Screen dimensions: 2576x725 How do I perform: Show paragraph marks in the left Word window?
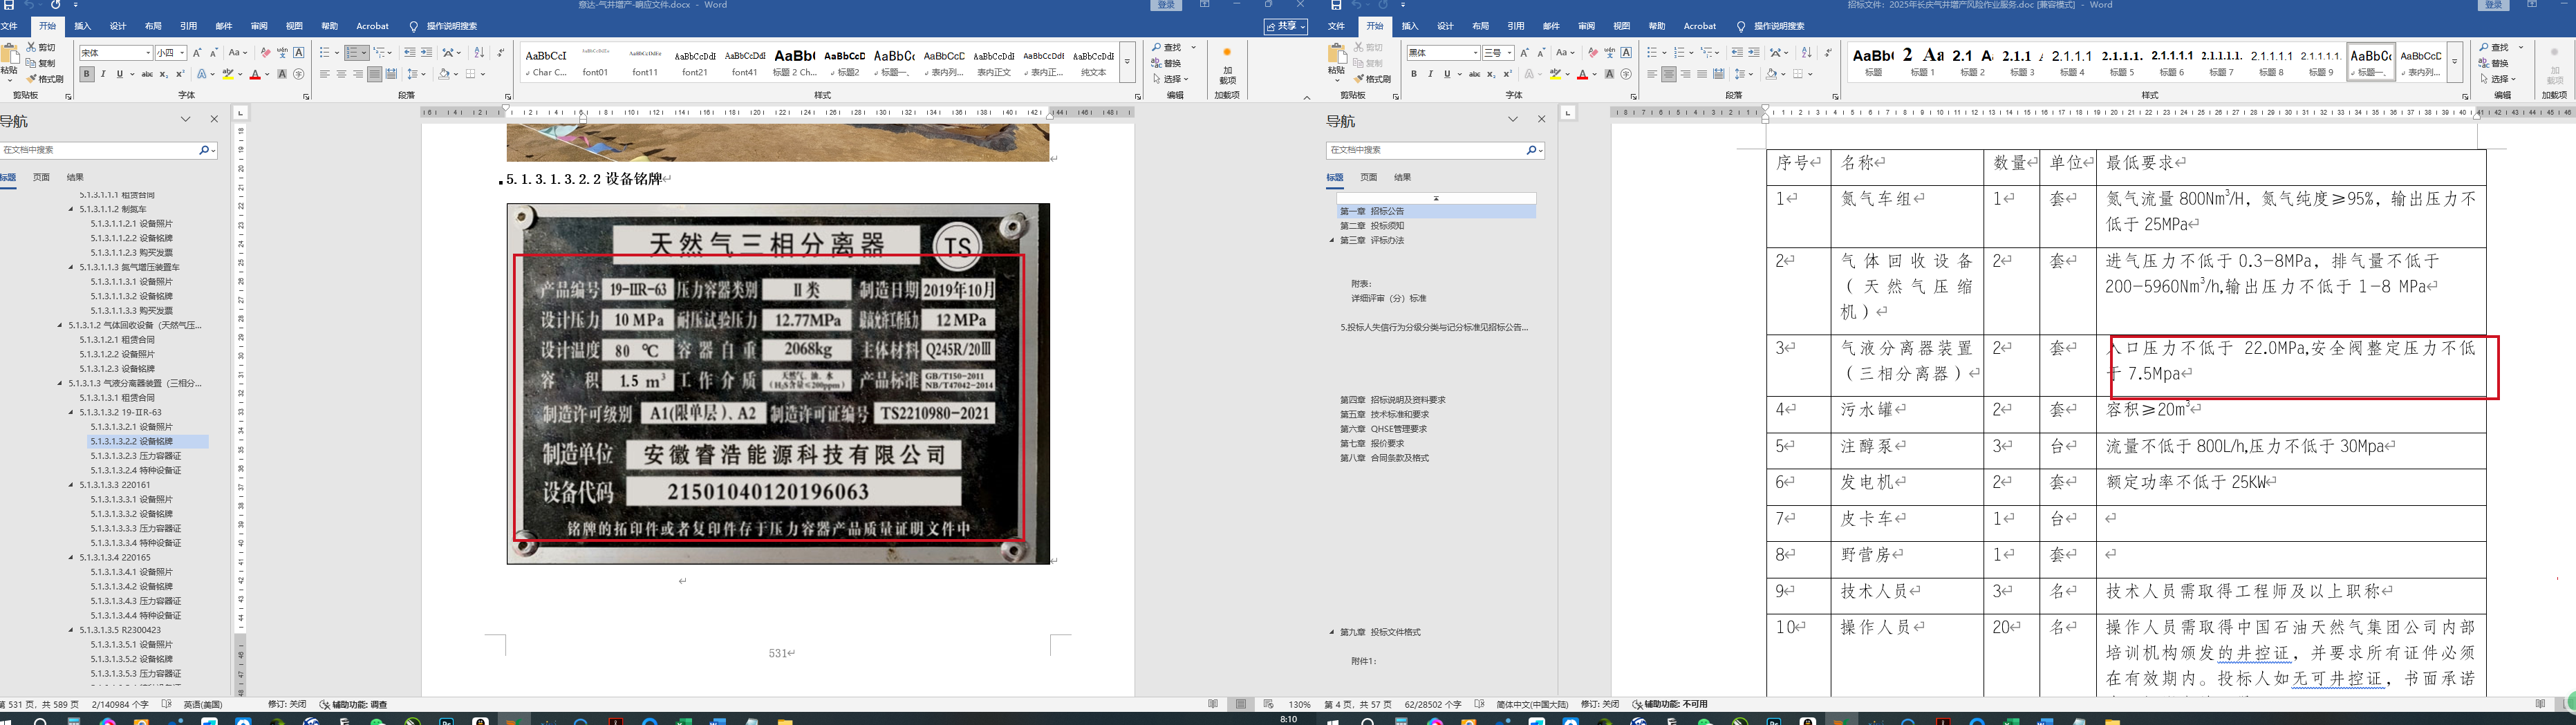click(500, 52)
